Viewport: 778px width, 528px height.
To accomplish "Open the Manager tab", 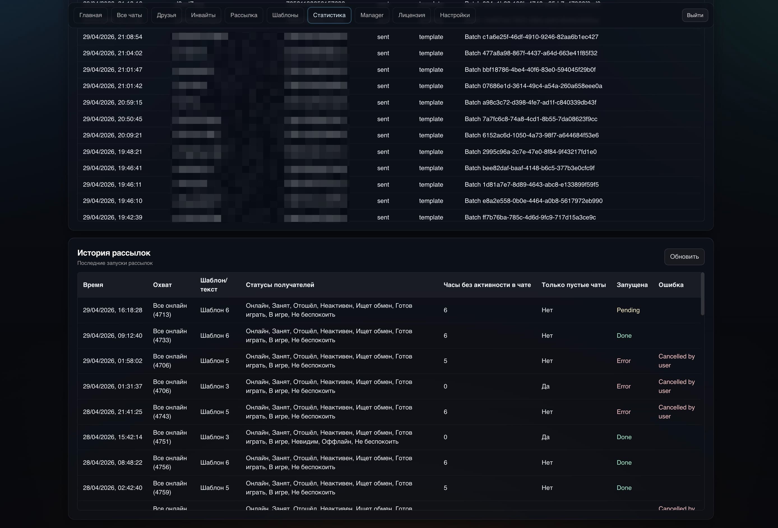I will [x=372, y=15].
